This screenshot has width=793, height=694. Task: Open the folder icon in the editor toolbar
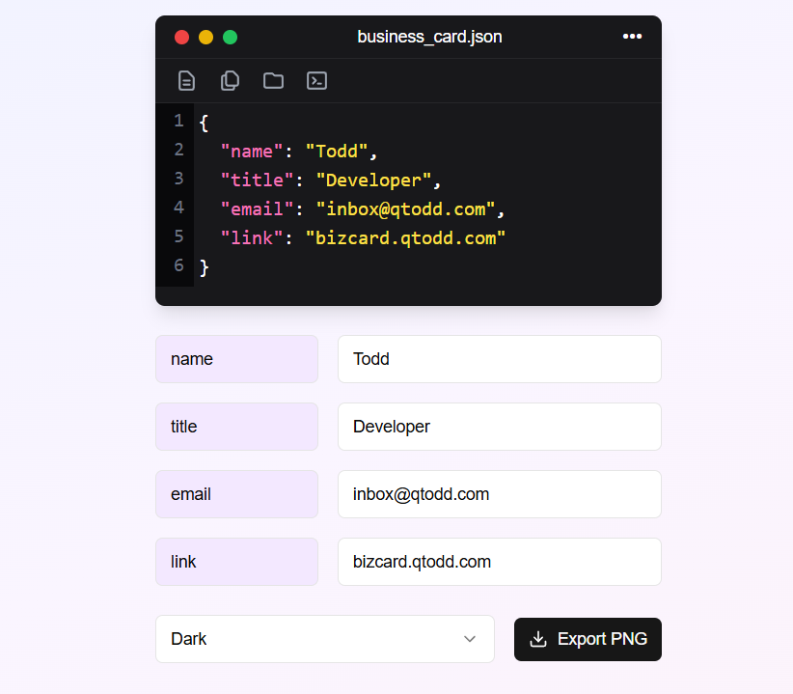(x=273, y=81)
